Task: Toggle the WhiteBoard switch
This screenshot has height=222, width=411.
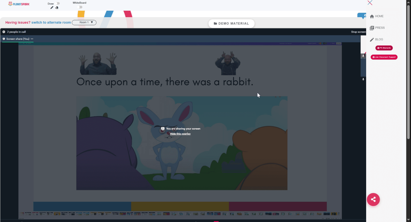Action: point(81,7)
